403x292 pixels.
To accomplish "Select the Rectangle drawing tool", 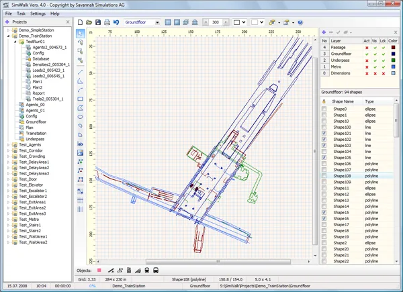I will [80, 99].
